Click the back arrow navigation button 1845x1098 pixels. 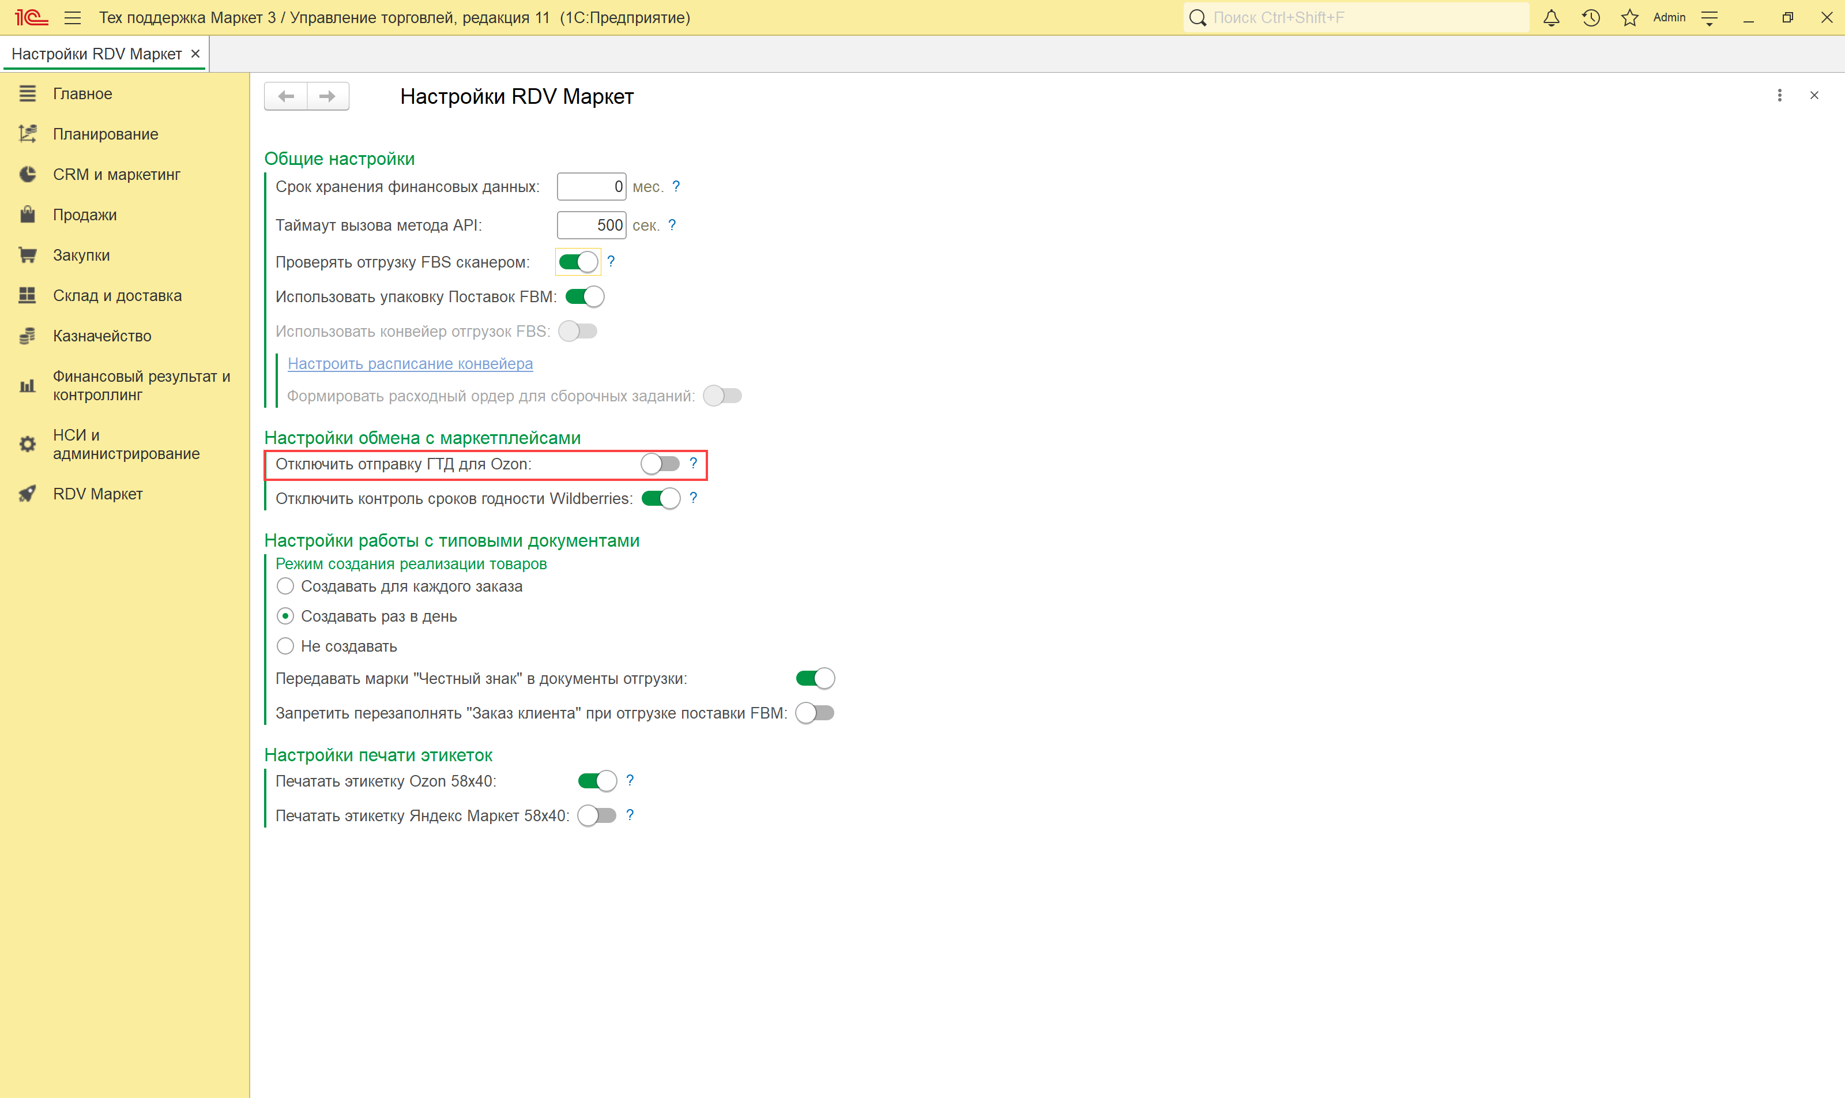click(x=287, y=96)
